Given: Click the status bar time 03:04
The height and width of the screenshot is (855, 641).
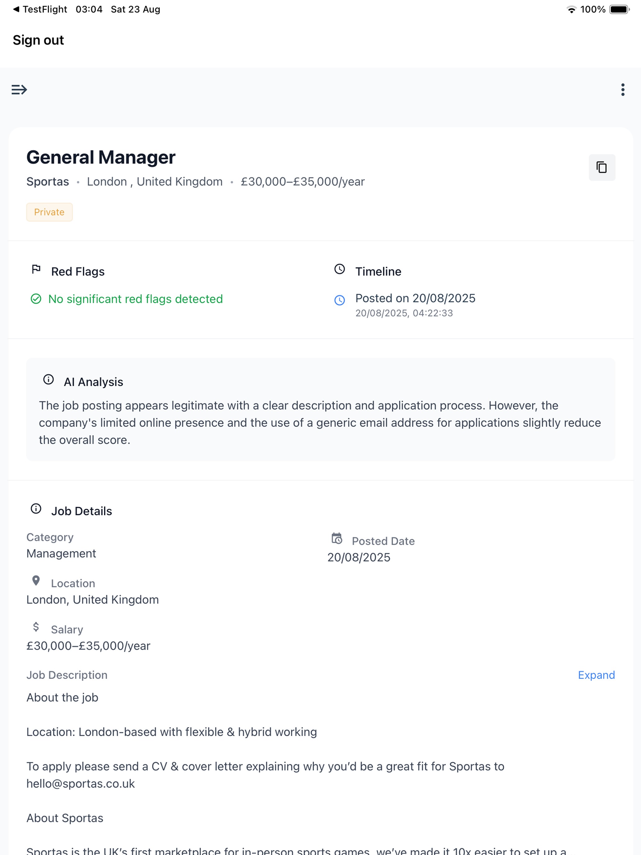Looking at the screenshot, I should pos(89,9).
